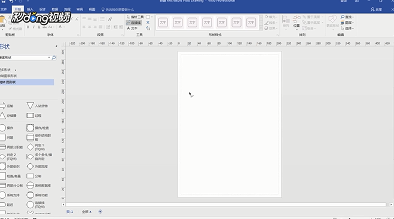394x219 pixels.
Task: Expand the shape styles gallery More arrow
Action: [x=261, y=28]
